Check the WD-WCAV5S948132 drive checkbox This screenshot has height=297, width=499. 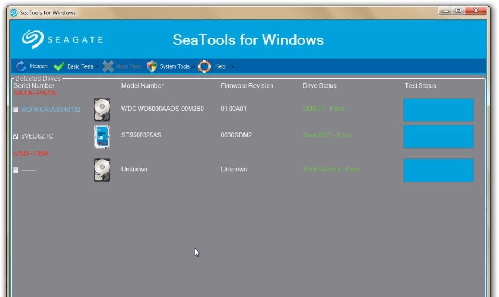pos(16,110)
